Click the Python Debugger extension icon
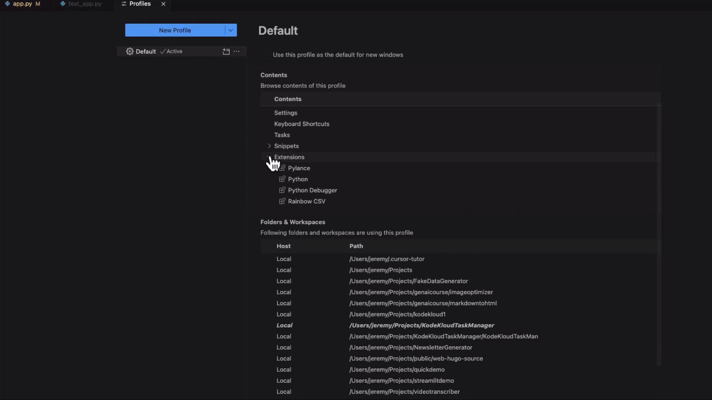 click(x=282, y=190)
